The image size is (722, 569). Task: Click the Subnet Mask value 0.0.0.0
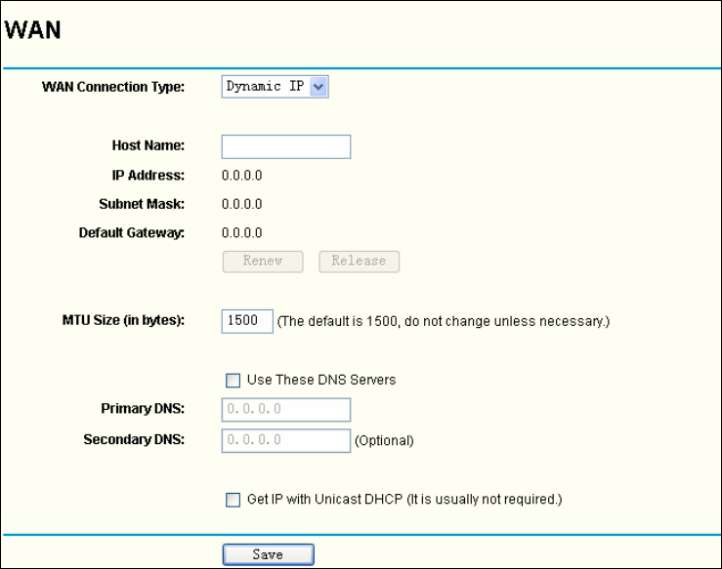241,204
